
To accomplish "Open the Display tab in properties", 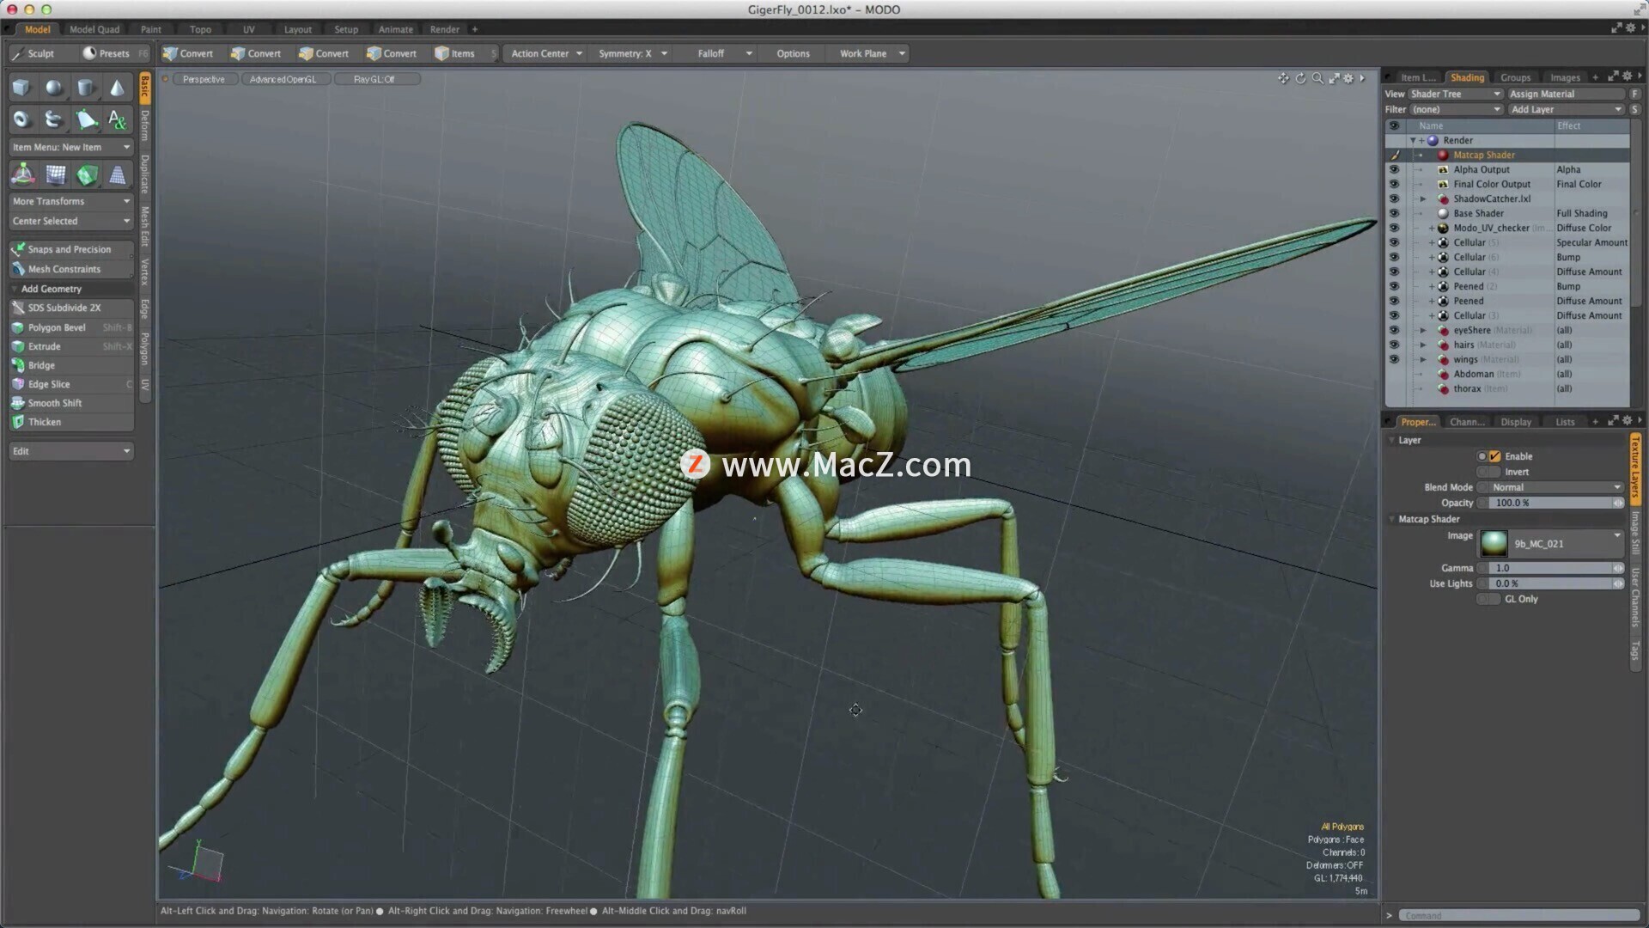I will click(x=1516, y=422).
